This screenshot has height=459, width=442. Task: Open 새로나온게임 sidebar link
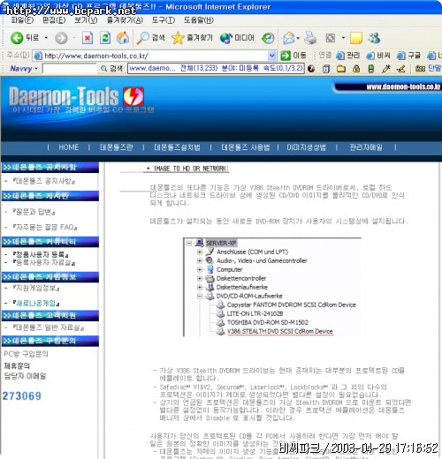[x=36, y=303]
